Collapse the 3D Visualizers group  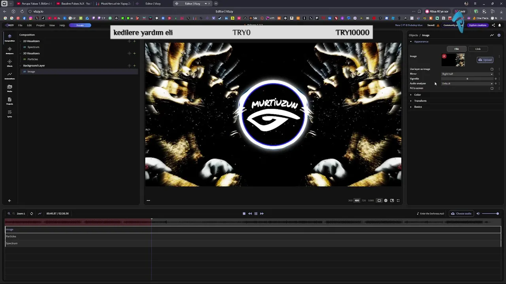[21, 53]
